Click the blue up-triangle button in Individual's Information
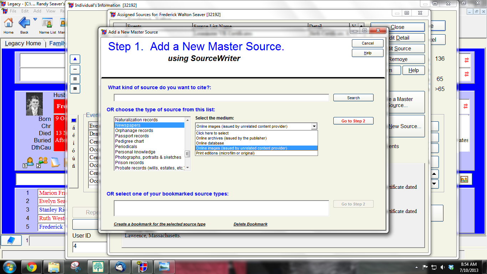 pyautogui.click(x=75, y=59)
